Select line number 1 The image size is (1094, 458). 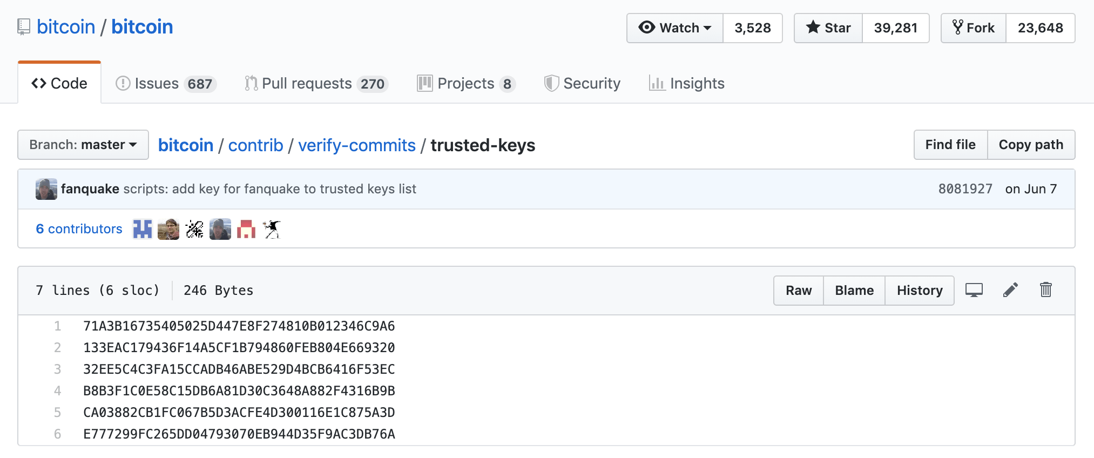(57, 326)
